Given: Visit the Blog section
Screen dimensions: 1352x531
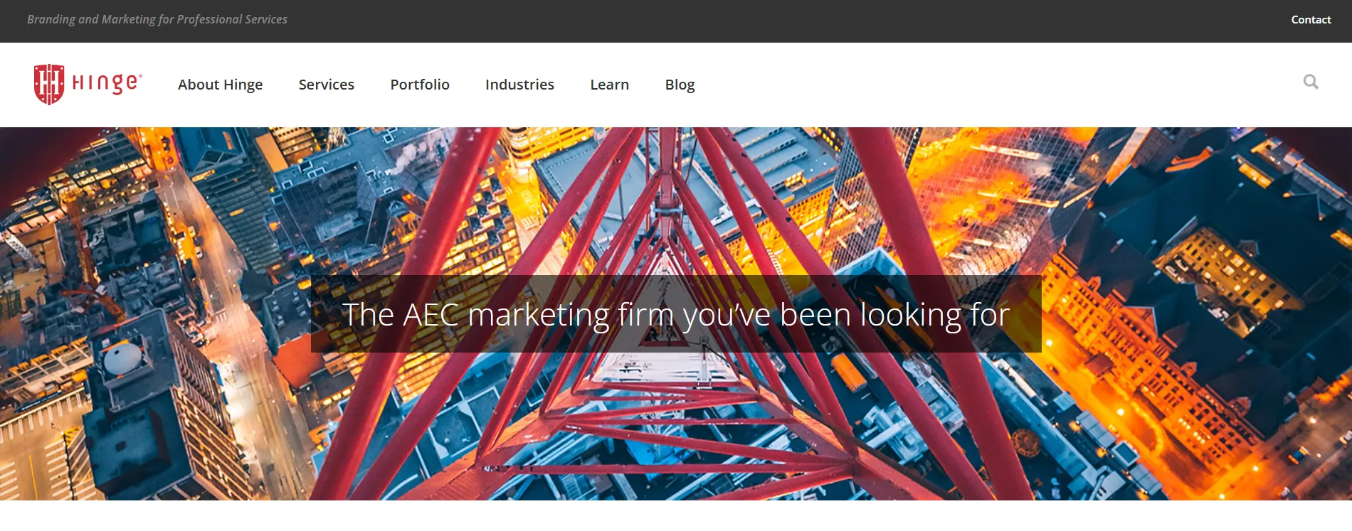Looking at the screenshot, I should pos(680,85).
